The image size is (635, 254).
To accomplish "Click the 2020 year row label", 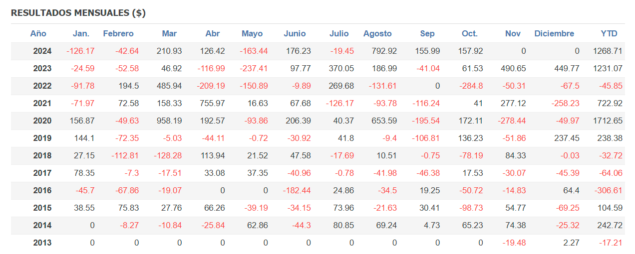I will [42, 121].
